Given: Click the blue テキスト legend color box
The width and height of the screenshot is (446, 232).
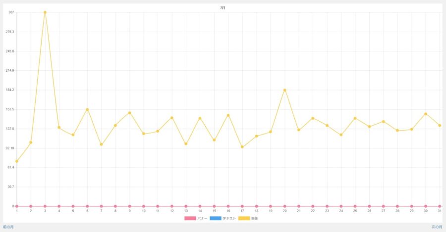Looking at the screenshot, I should (216, 218).
